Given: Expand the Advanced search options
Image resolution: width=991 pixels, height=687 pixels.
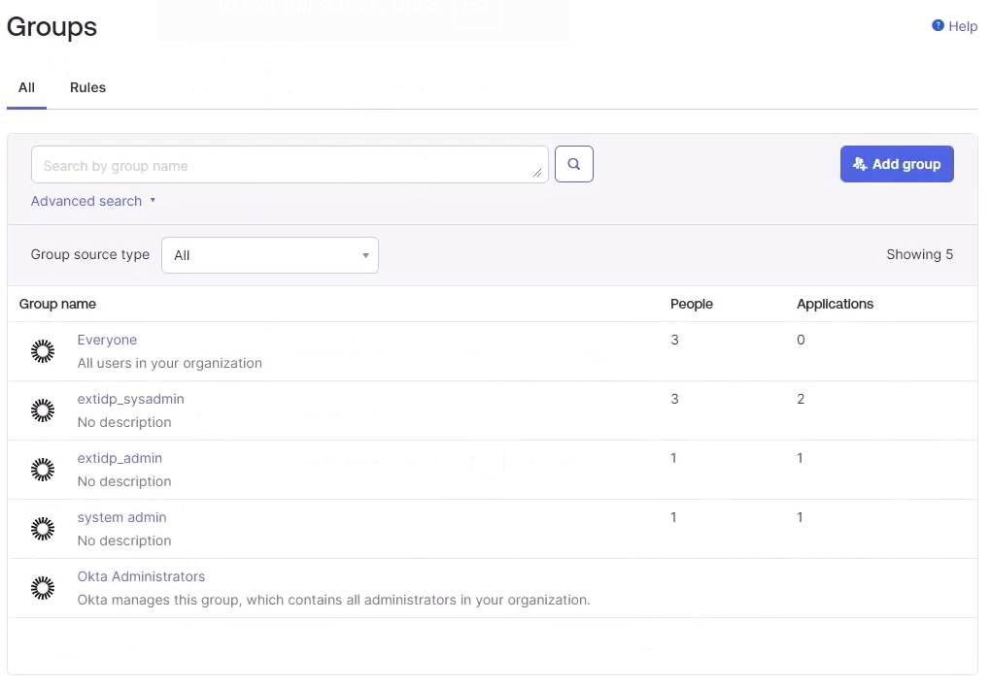Looking at the screenshot, I should (93, 201).
